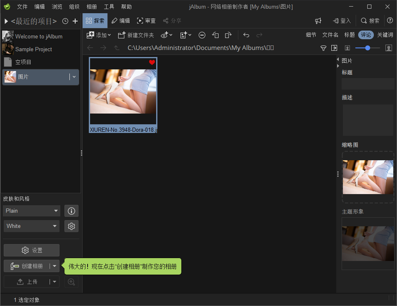The image size is (397, 306).
Task: Click the plus new project icon
Action: pos(75,21)
